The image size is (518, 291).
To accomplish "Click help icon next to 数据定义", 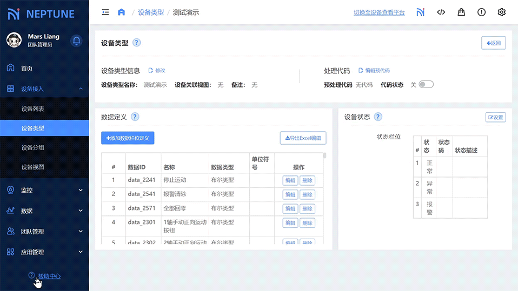I will click(x=135, y=117).
